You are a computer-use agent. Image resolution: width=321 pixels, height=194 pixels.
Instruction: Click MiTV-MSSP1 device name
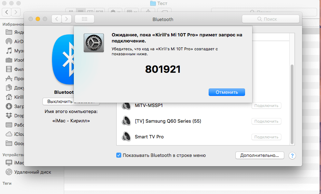(x=149, y=106)
